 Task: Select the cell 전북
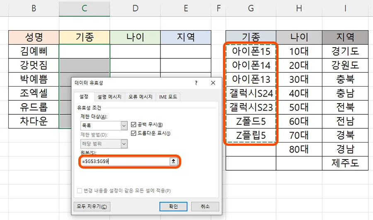345,107
